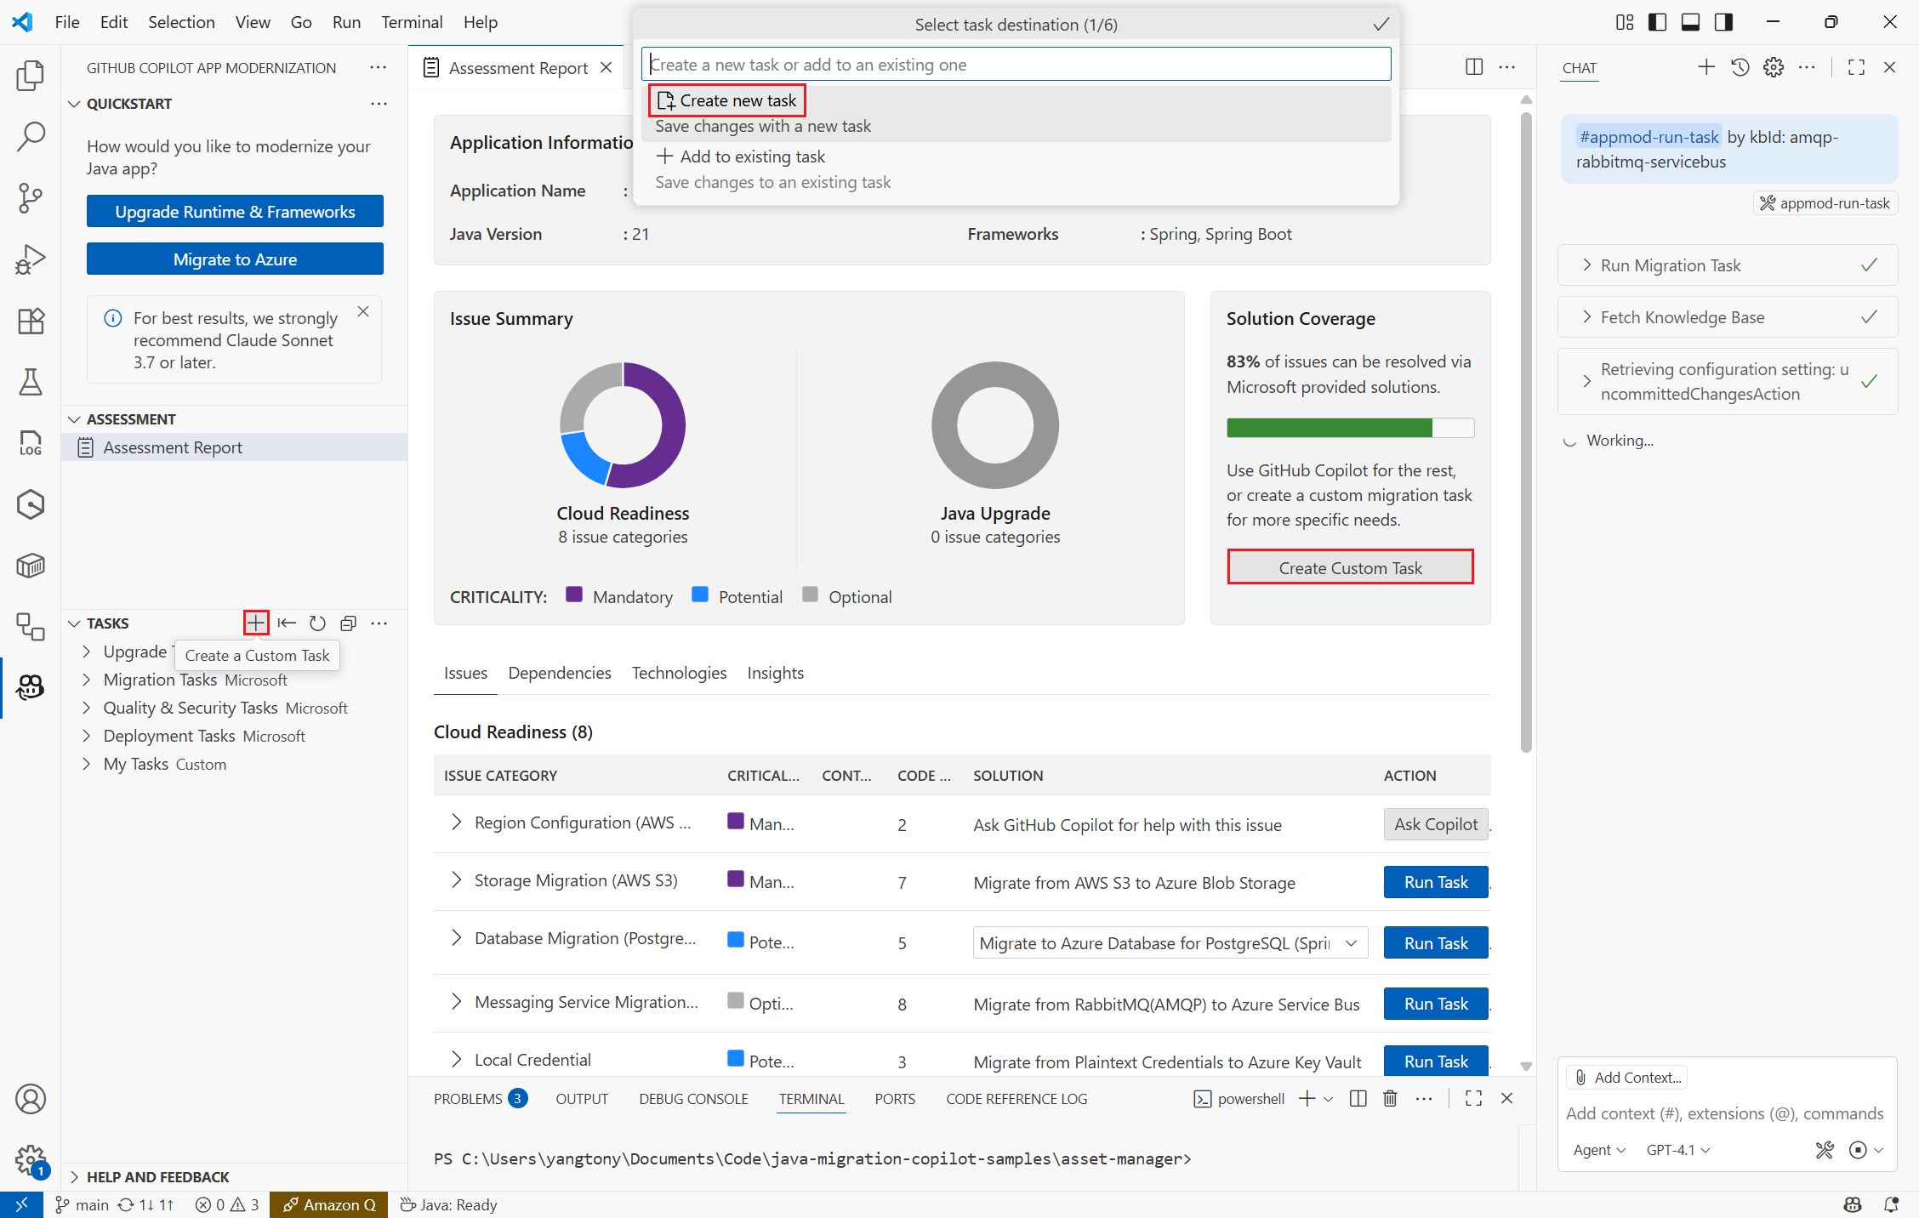Refresh the Tasks list
This screenshot has width=1919, height=1218.
tap(317, 623)
